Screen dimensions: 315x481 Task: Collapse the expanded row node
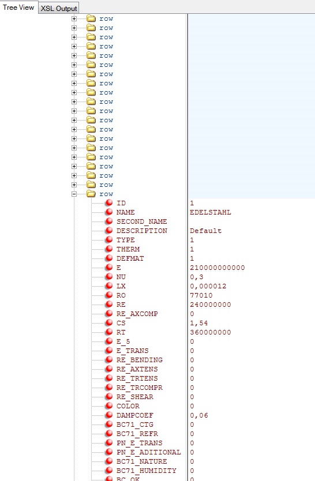[74, 194]
